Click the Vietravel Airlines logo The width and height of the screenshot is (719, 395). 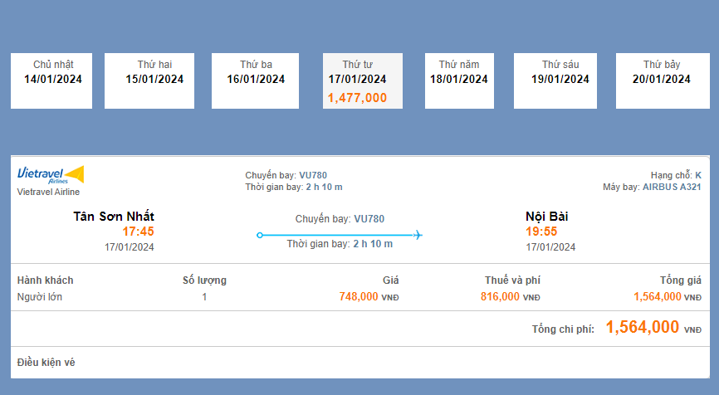(x=51, y=174)
